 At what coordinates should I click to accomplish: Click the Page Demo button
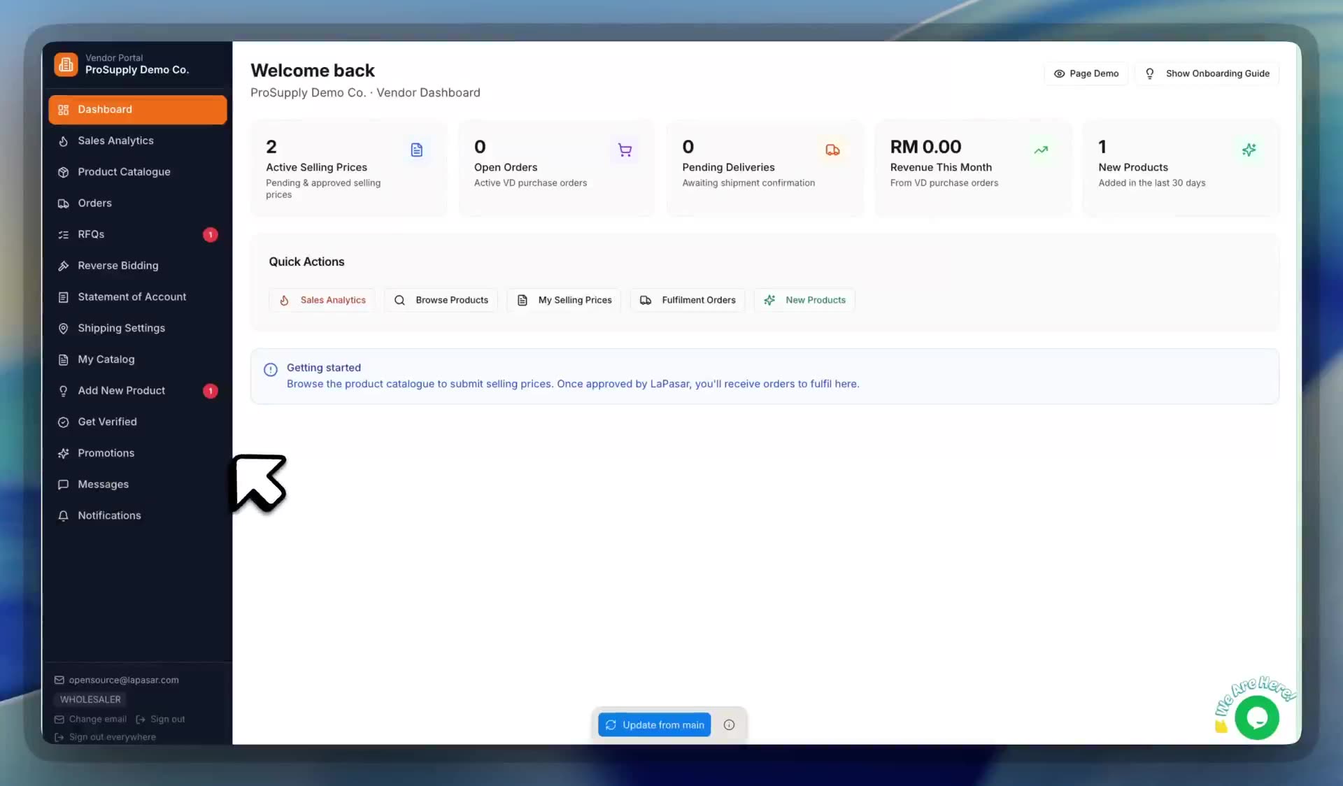tap(1086, 73)
